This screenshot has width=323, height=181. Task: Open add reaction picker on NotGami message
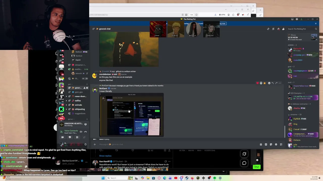click(269, 83)
